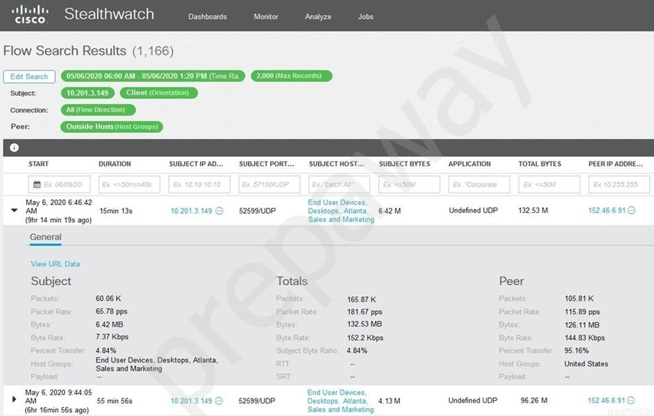Click ellipsis icon beside second row subject IP
This screenshot has width=654, height=416.
[220, 401]
